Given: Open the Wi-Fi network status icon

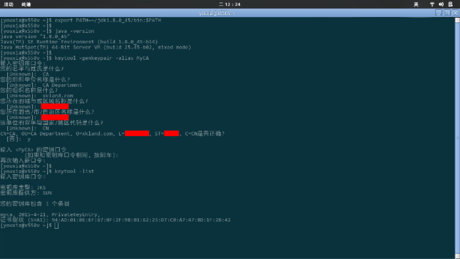Looking at the screenshot, I should point(432,4).
